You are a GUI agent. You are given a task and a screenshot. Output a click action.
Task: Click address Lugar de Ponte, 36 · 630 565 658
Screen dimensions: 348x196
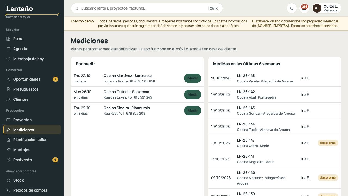pos(129,81)
